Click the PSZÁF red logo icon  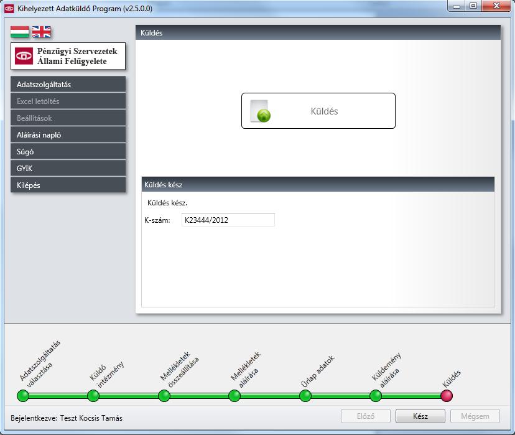click(24, 56)
